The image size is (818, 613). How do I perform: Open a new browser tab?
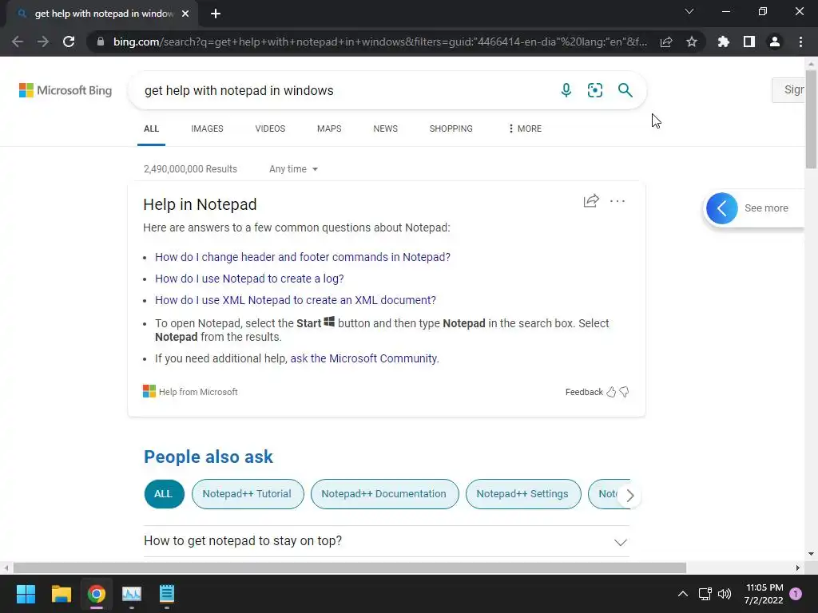(216, 14)
